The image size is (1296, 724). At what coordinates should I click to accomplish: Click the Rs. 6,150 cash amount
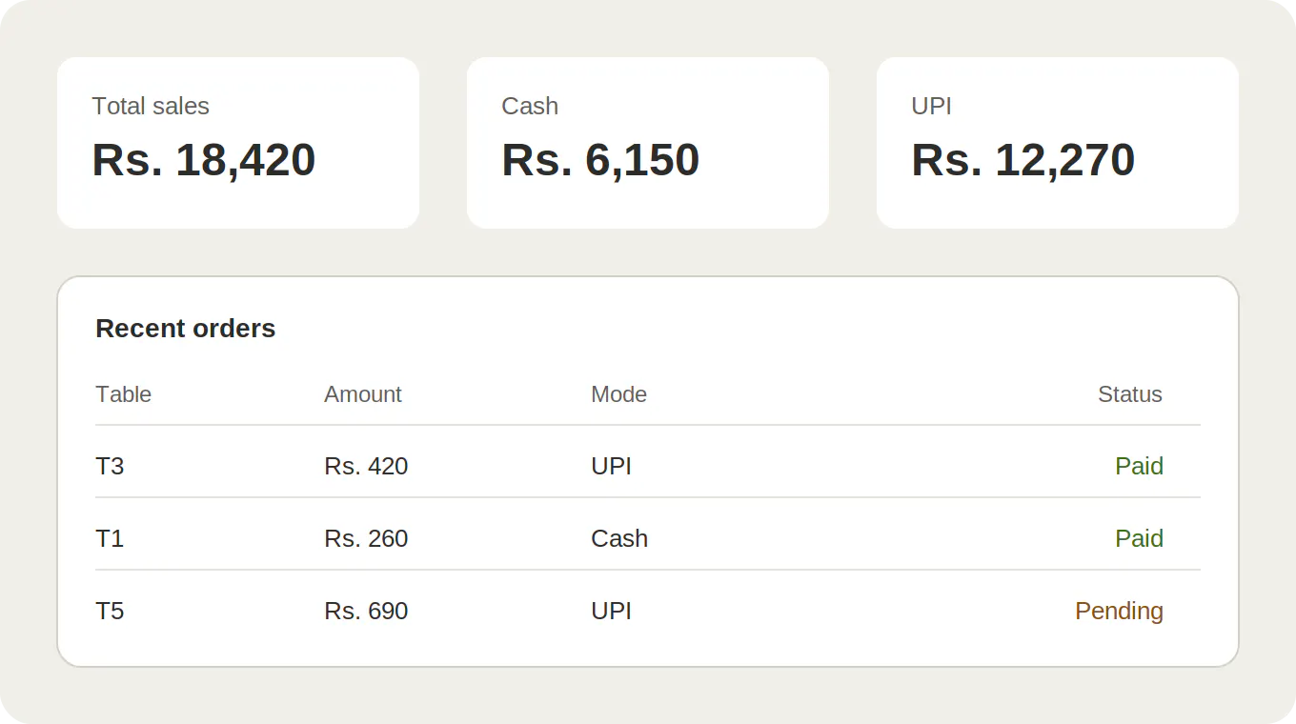click(x=600, y=160)
